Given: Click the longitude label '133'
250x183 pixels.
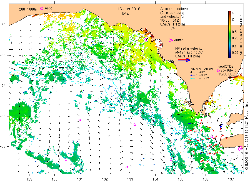Looking at the screenshot, I should pos(130,179).
